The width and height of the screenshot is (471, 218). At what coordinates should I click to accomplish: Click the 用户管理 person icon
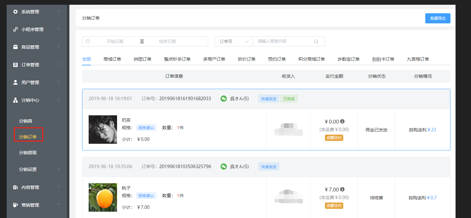point(15,82)
